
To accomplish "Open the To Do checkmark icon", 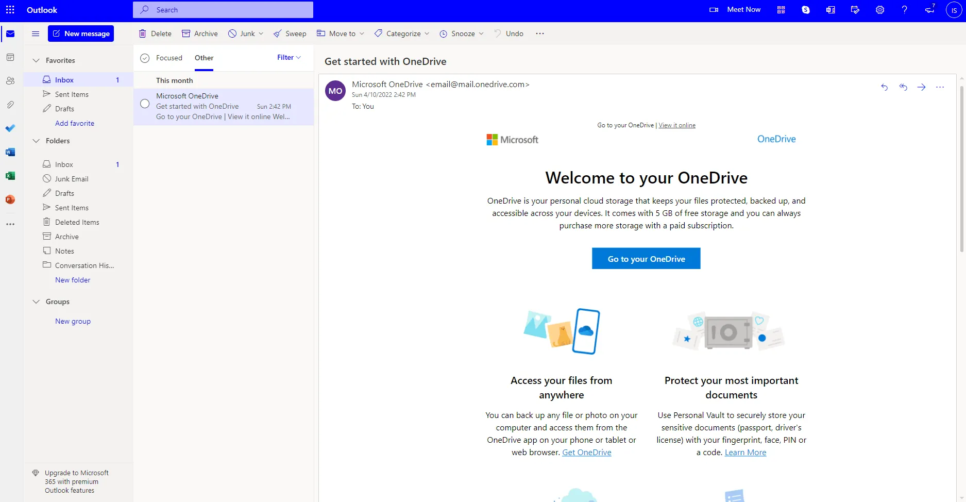I will click(10, 128).
